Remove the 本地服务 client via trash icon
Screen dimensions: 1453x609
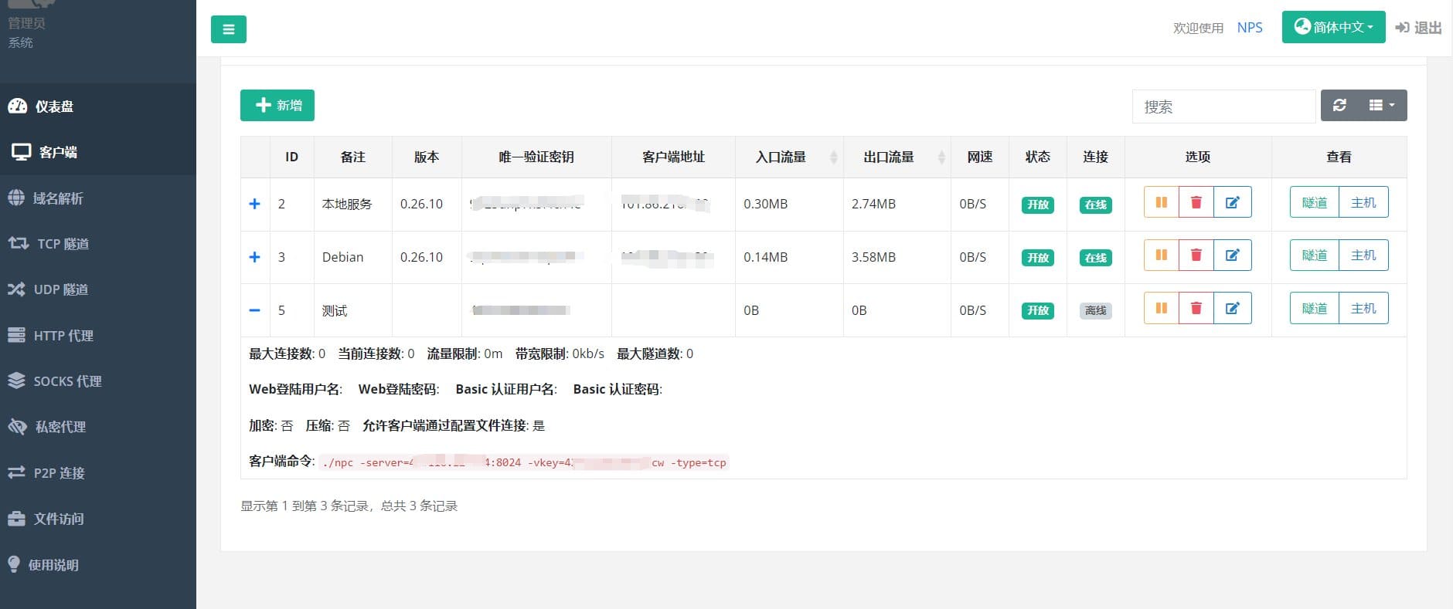(1196, 202)
